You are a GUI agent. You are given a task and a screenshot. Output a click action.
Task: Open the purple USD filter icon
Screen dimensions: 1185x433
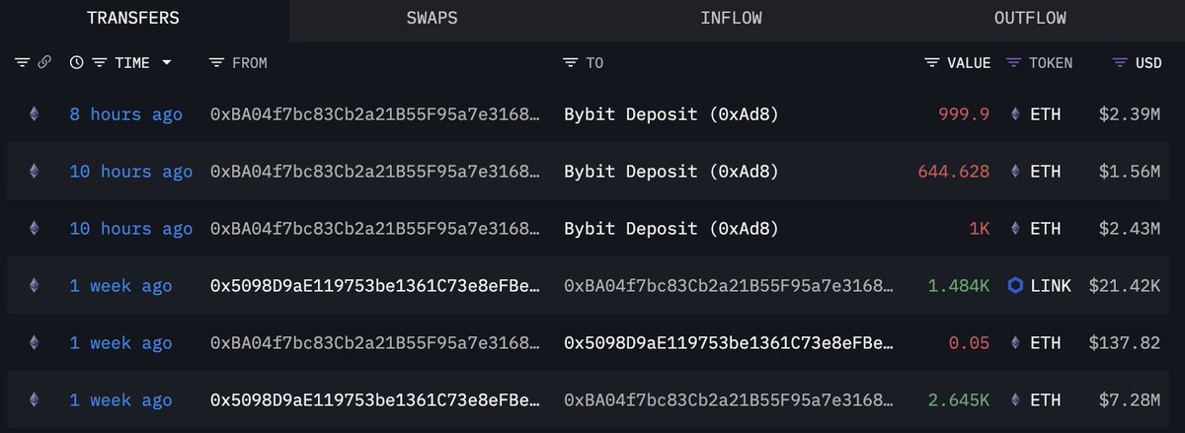1120,63
